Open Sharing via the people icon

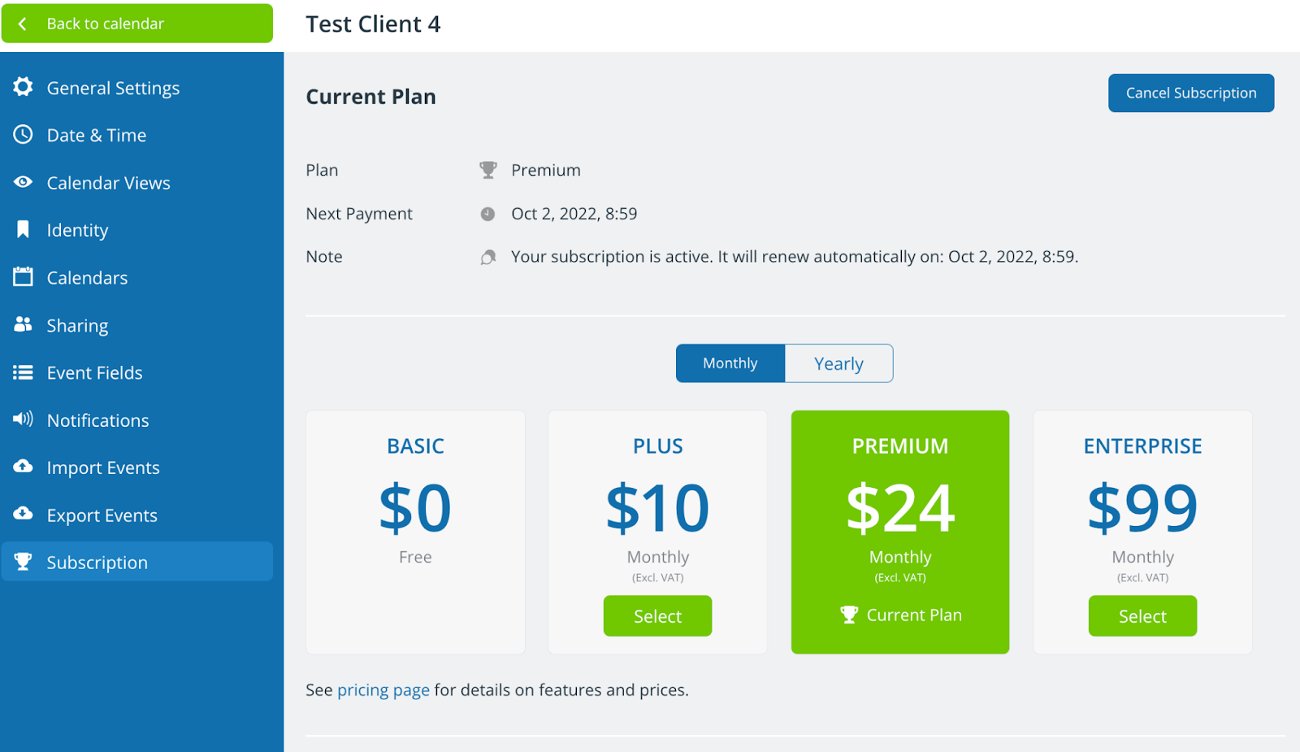[x=23, y=324]
